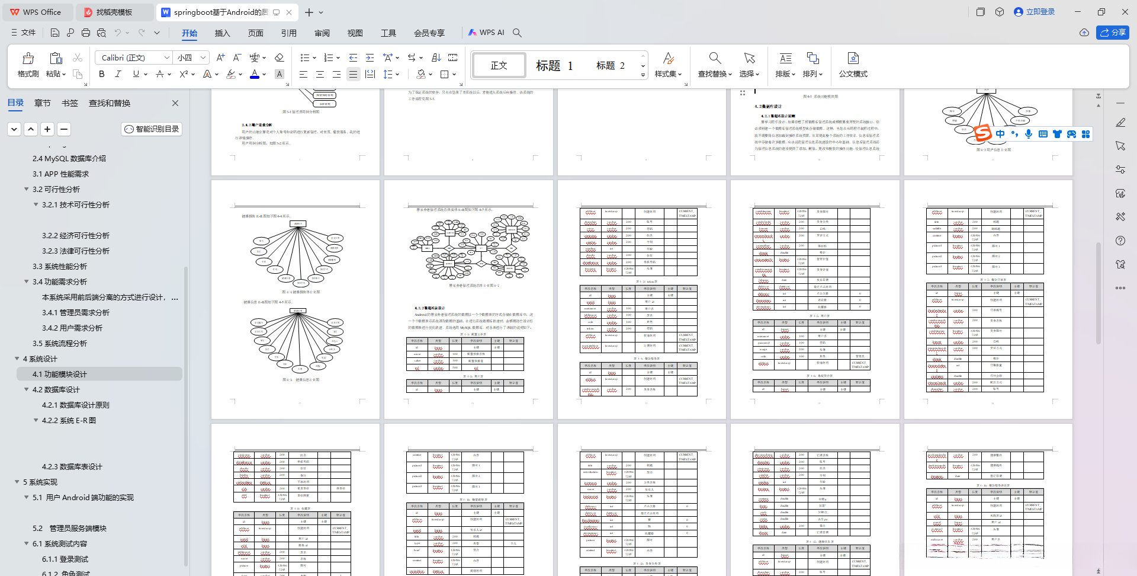The image size is (1137, 576).
Task: Click the Undo arrow icon
Action: pyautogui.click(x=118, y=33)
